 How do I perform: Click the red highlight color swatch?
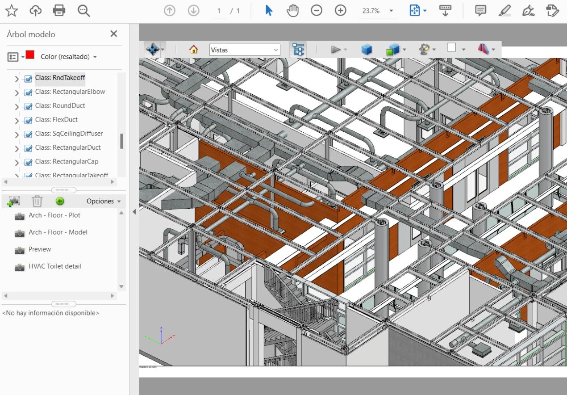pyautogui.click(x=30, y=55)
